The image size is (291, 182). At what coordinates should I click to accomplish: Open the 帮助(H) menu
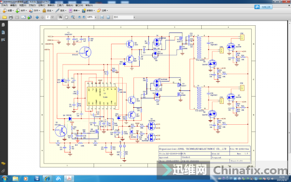[x=89, y=5]
